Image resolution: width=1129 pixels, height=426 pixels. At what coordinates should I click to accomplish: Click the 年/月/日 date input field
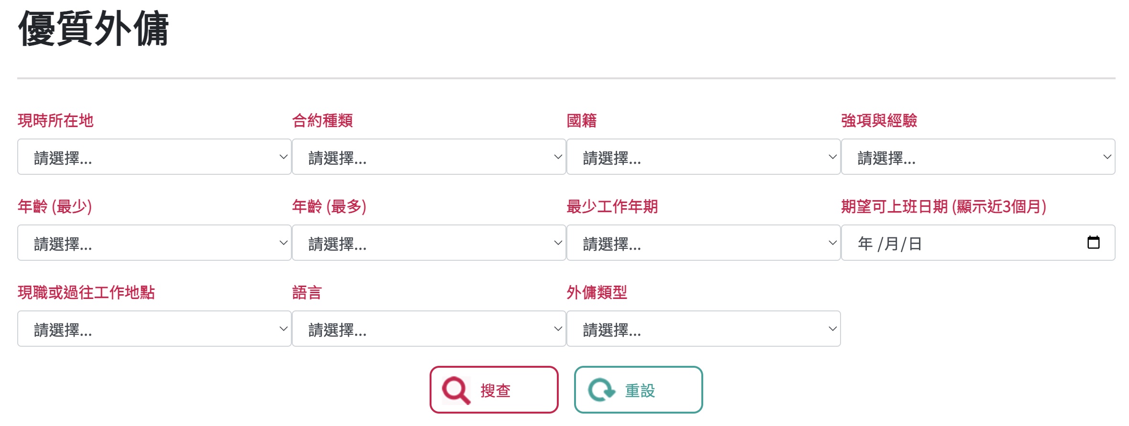[978, 243]
